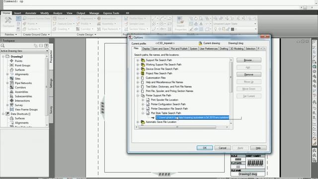Screen dimensions: 318x179
Task: Select Point Groups in Toolspace
Action: click(22, 65)
